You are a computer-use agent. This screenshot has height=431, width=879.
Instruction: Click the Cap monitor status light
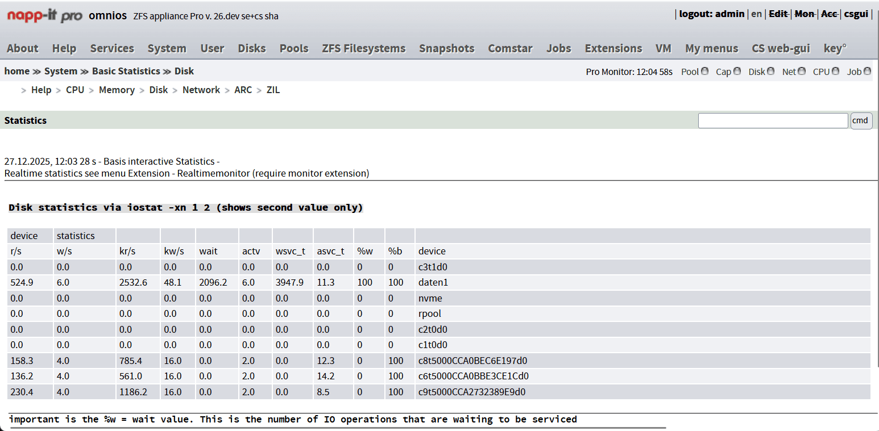(737, 72)
